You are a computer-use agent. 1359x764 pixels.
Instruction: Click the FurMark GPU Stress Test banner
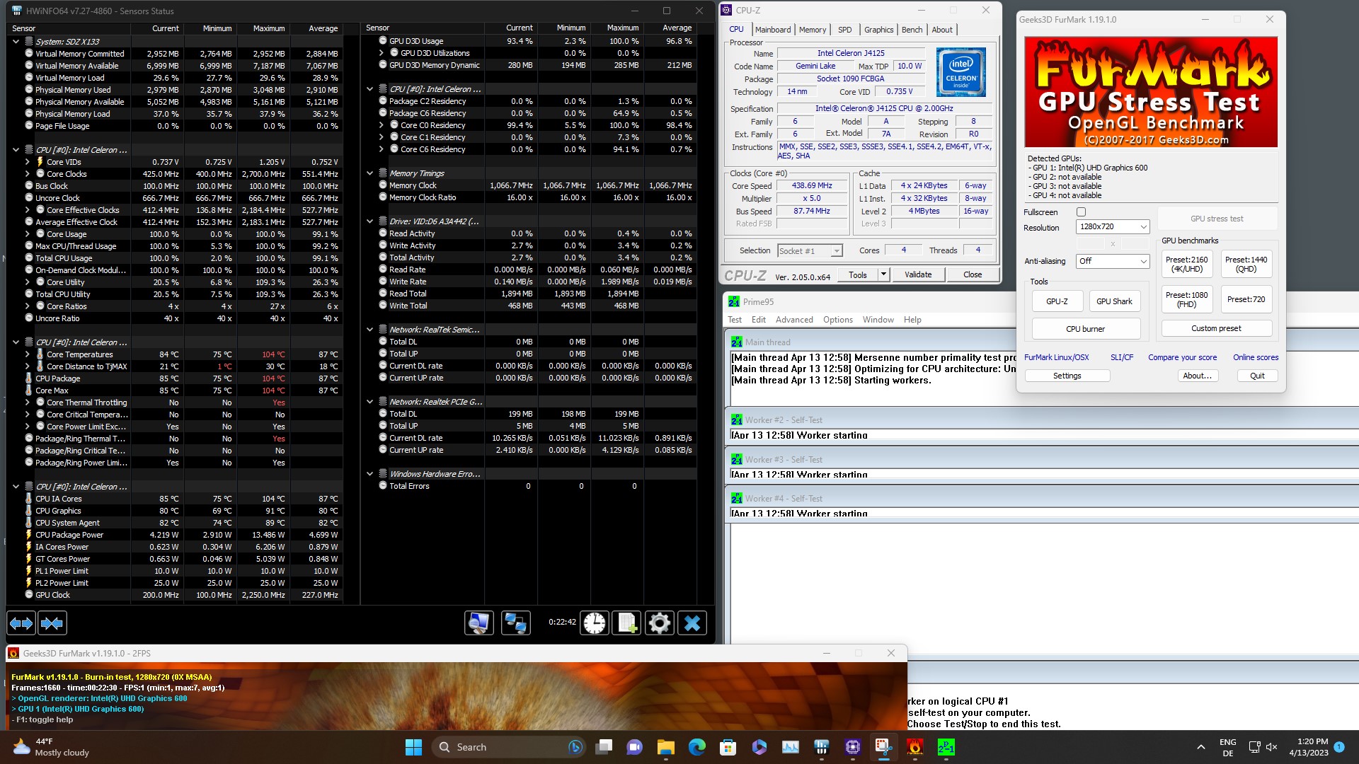1151,92
